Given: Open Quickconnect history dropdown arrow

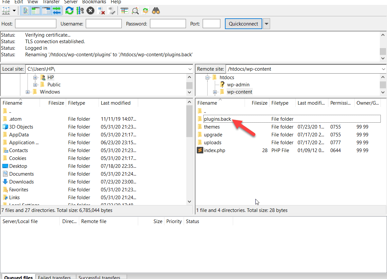Looking at the screenshot, I should click(266, 24).
